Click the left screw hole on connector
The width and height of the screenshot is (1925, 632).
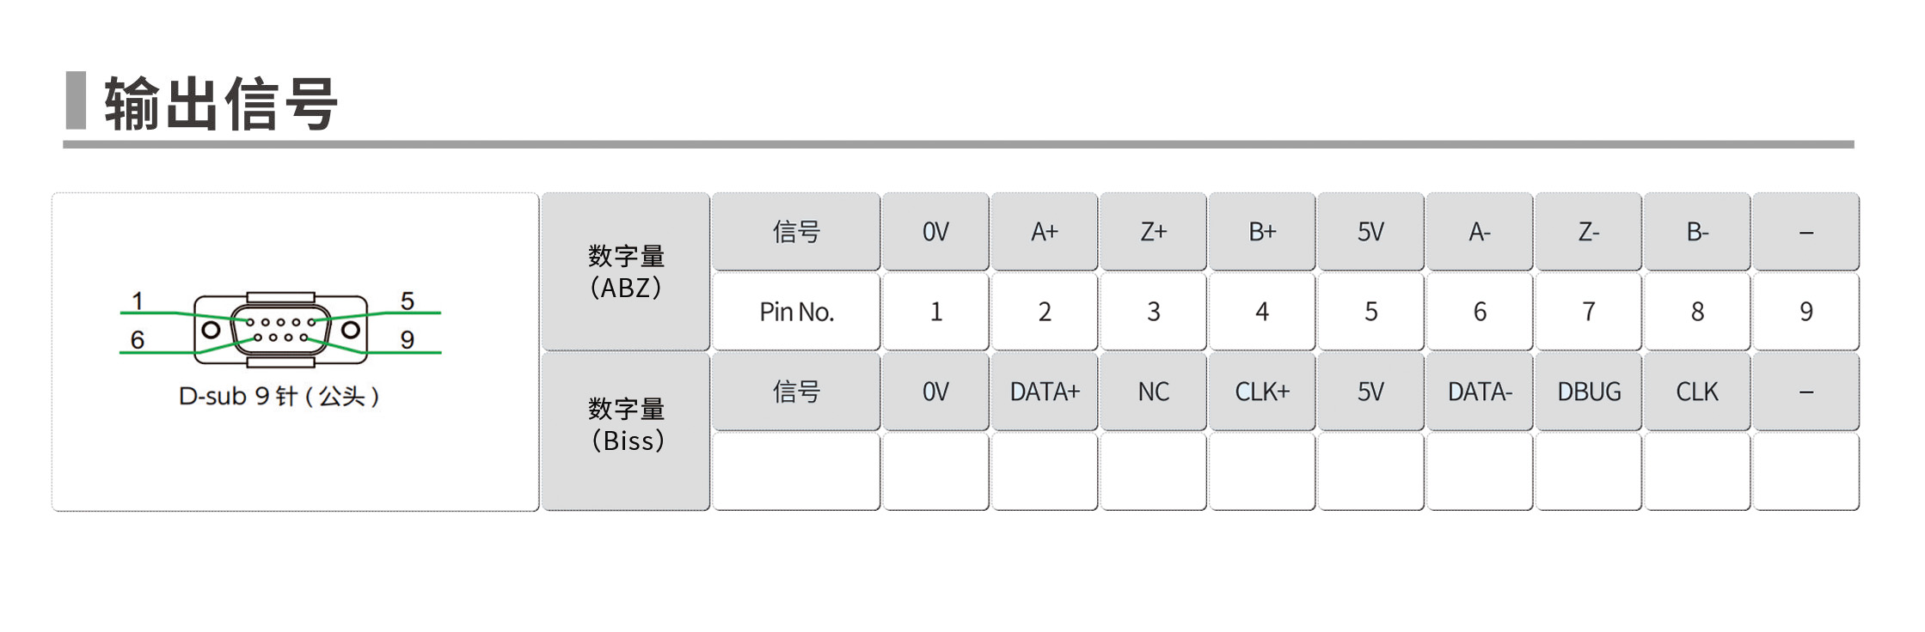coord(211,330)
